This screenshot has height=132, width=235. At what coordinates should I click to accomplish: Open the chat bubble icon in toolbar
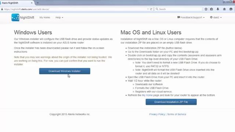(231, 9)
